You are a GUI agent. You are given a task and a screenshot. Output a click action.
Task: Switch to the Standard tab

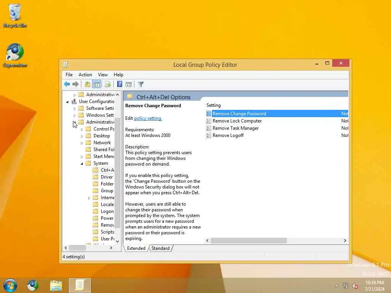[x=160, y=248]
